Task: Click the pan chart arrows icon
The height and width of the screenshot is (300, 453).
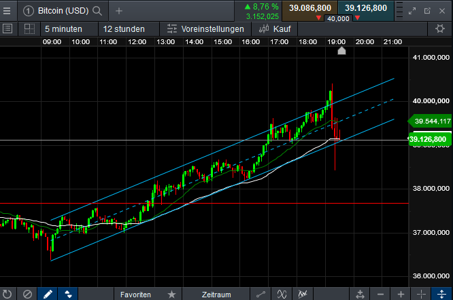Action: click(x=360, y=295)
